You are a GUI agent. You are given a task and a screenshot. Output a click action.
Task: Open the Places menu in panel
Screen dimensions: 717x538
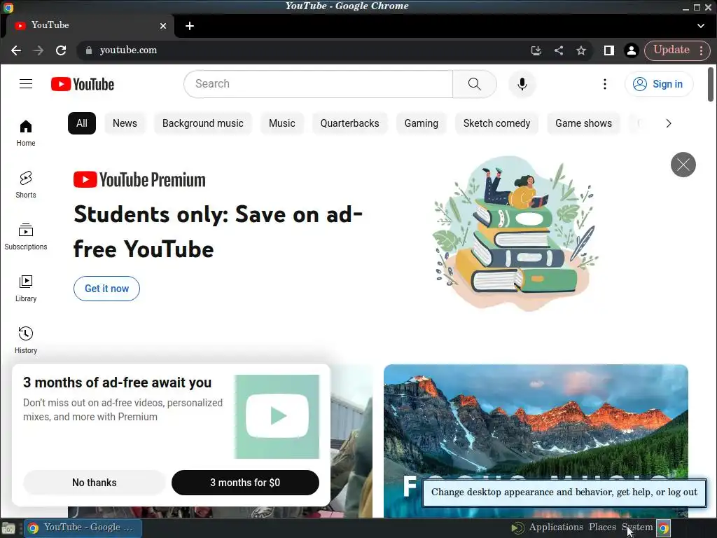click(602, 527)
